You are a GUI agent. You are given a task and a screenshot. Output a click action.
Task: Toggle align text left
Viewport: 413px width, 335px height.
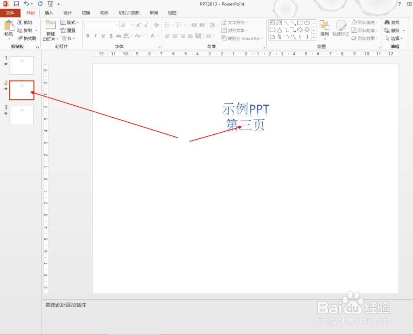click(x=167, y=36)
